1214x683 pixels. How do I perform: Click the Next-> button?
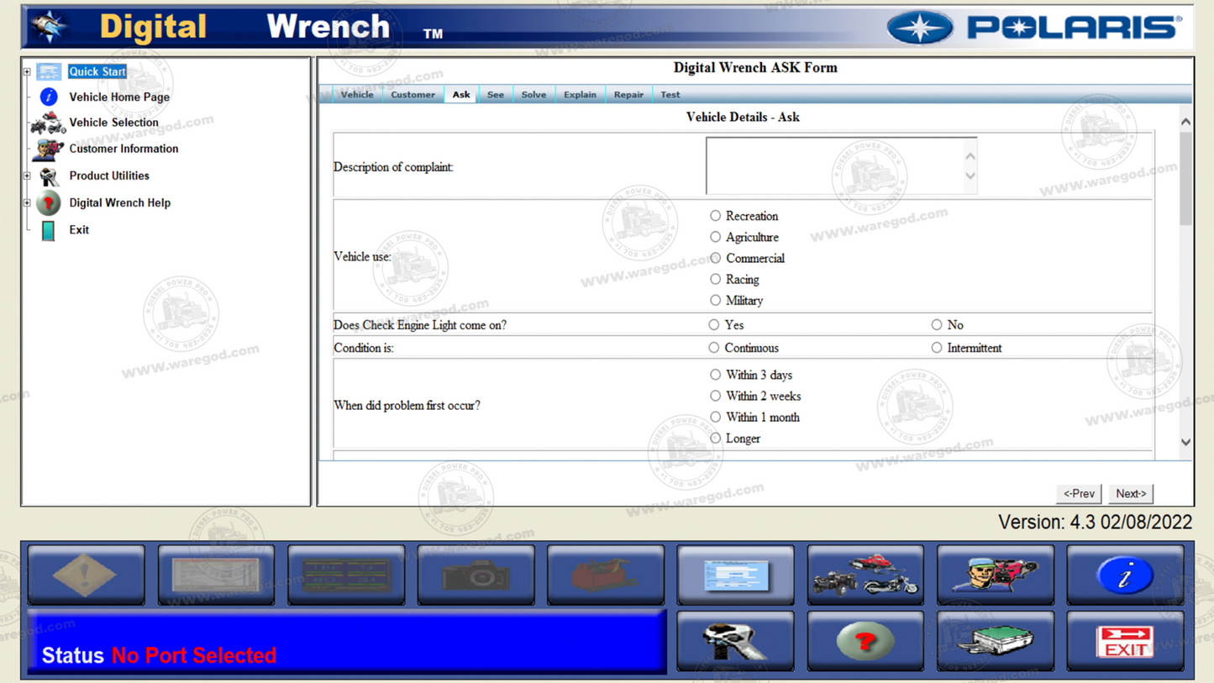[x=1130, y=493]
